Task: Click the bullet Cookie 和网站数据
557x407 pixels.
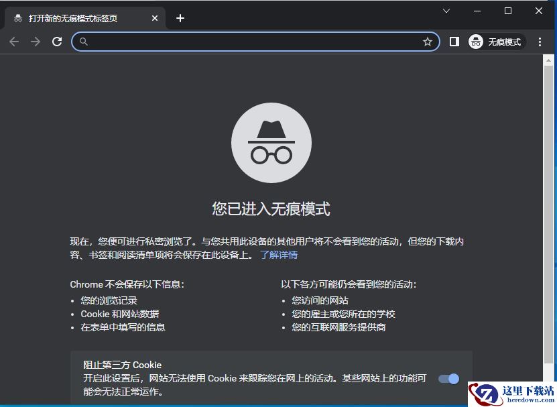Action: [120, 314]
